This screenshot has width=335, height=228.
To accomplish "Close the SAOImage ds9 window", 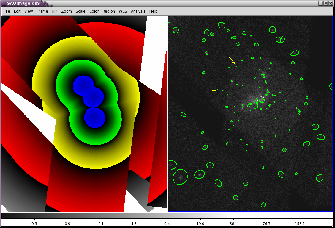I will (x=331, y=3).
